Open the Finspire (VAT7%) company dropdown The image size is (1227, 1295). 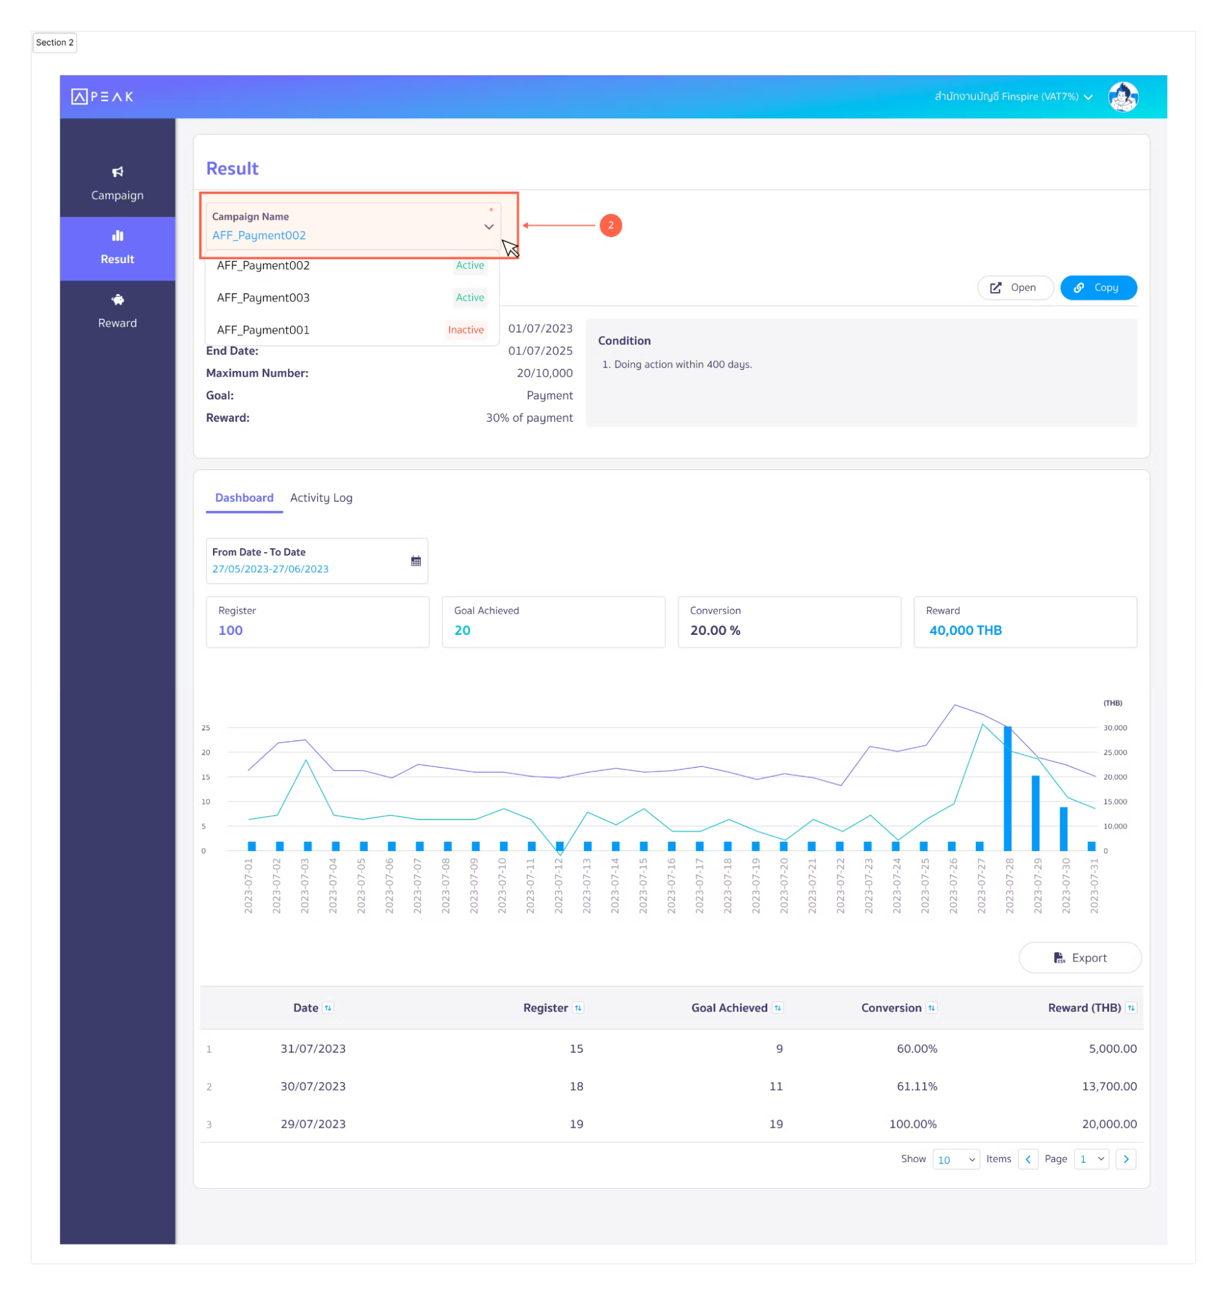click(x=1013, y=97)
